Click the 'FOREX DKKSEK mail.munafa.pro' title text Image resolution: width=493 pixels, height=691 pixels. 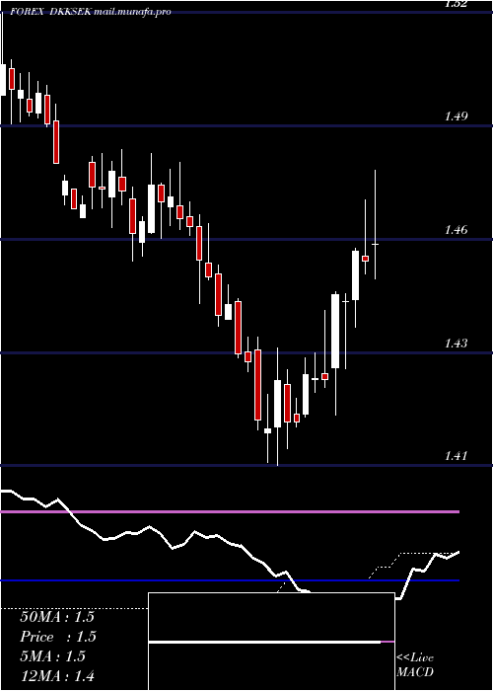point(91,12)
